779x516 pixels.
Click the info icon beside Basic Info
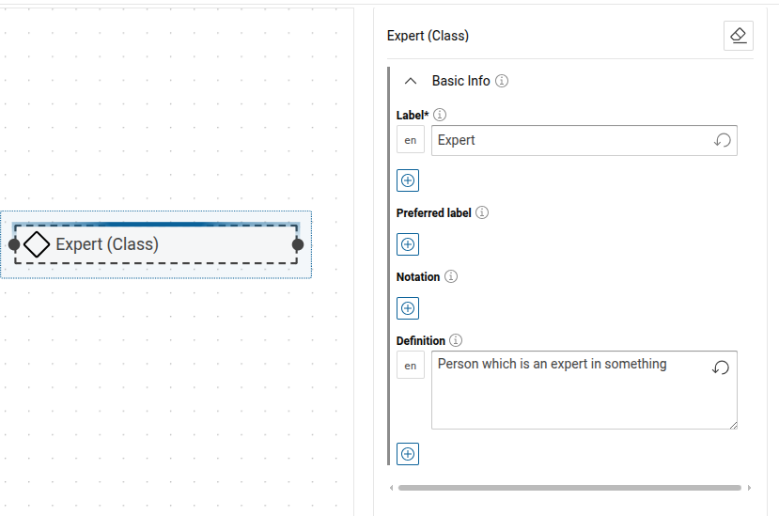tap(502, 81)
